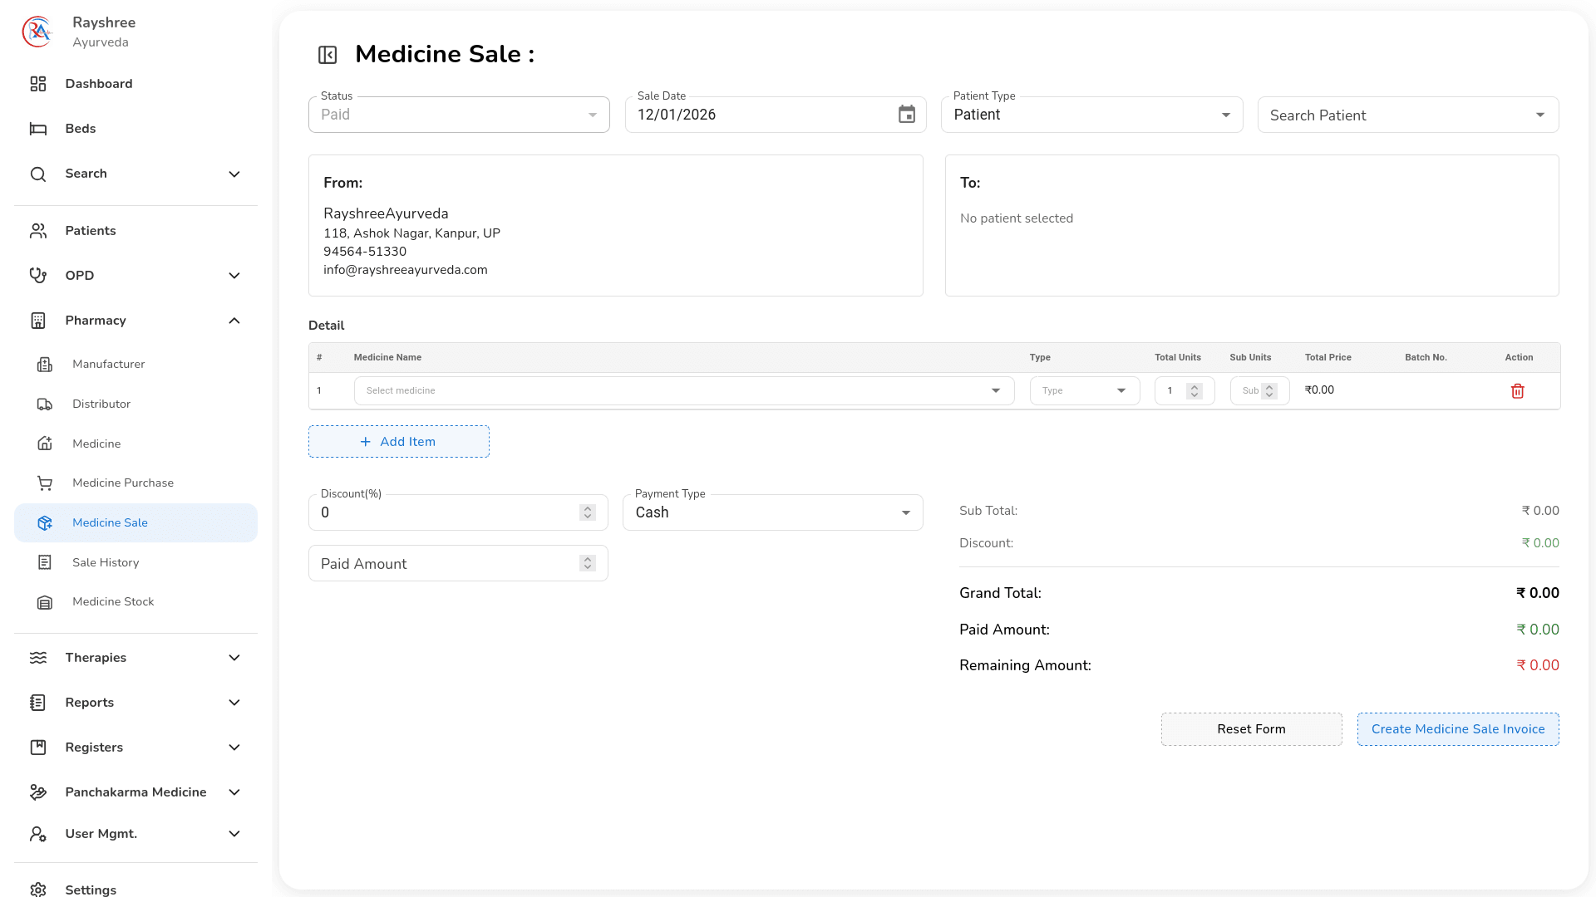Open the calendar picker for Sale Date
The width and height of the screenshot is (1596, 897).
click(906, 114)
